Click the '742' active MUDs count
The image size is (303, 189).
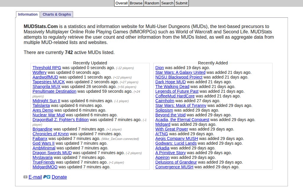[69, 53]
